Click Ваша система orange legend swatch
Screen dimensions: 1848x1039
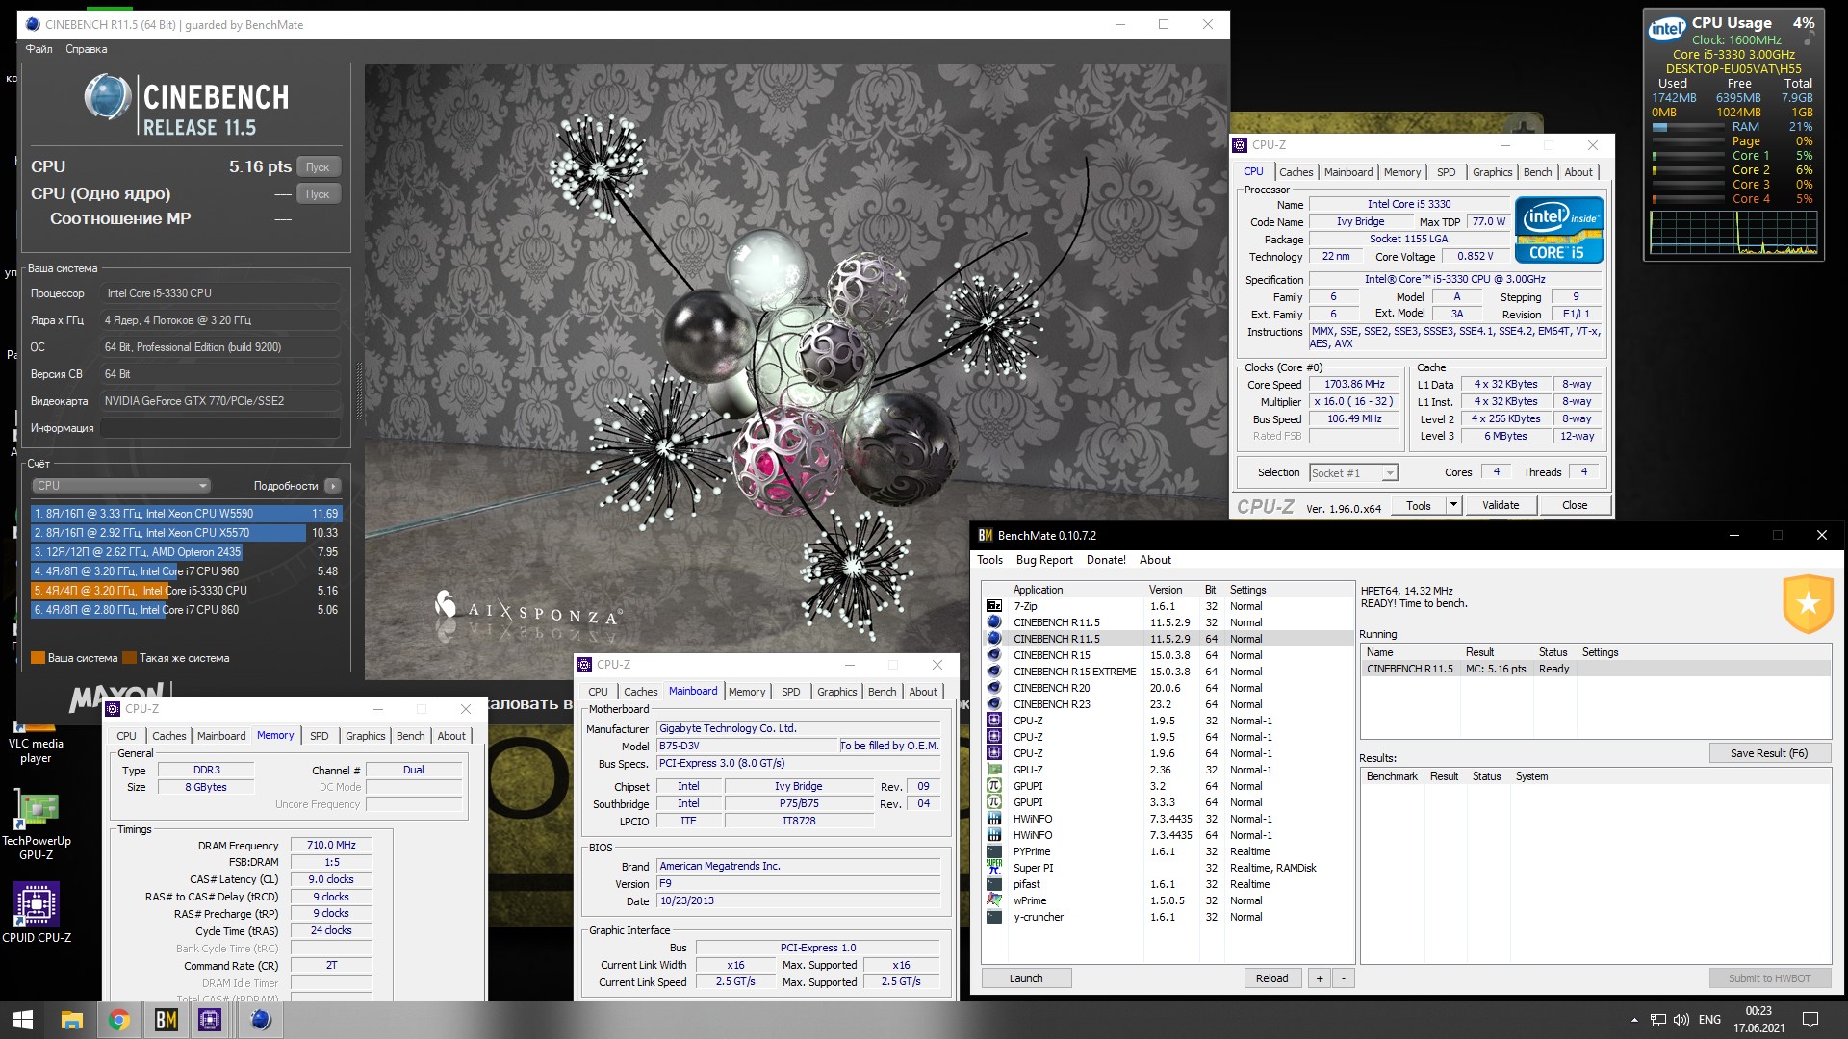(x=38, y=658)
